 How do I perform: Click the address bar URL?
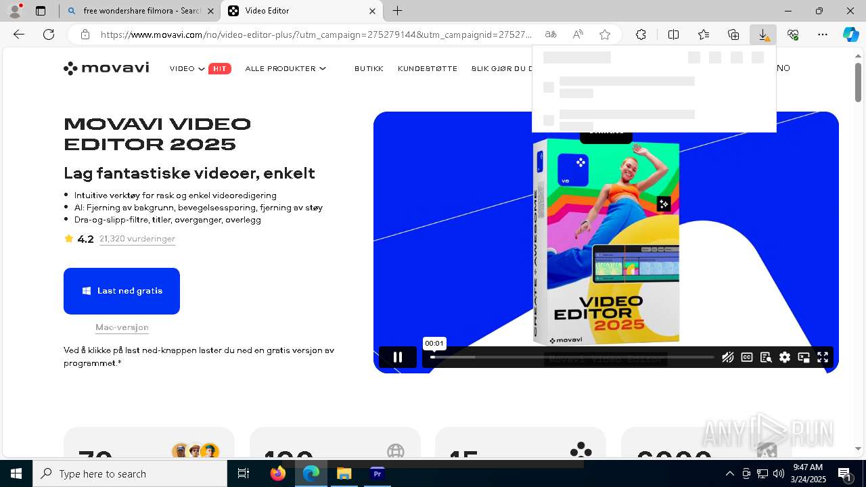316,34
